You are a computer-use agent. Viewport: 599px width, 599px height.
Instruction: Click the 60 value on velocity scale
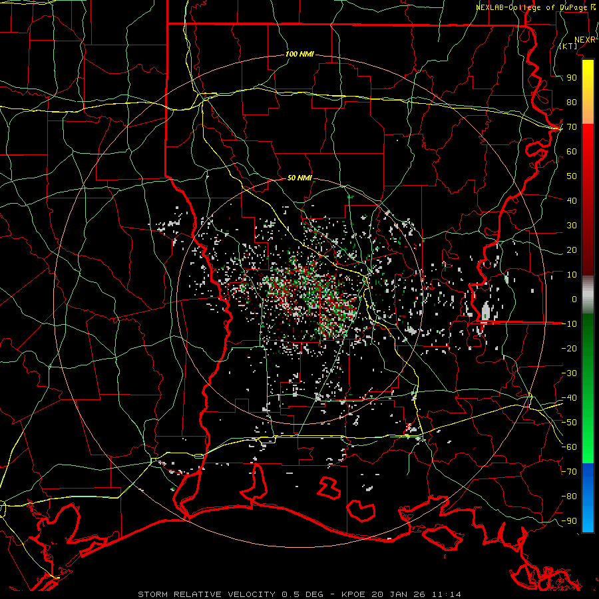point(572,152)
